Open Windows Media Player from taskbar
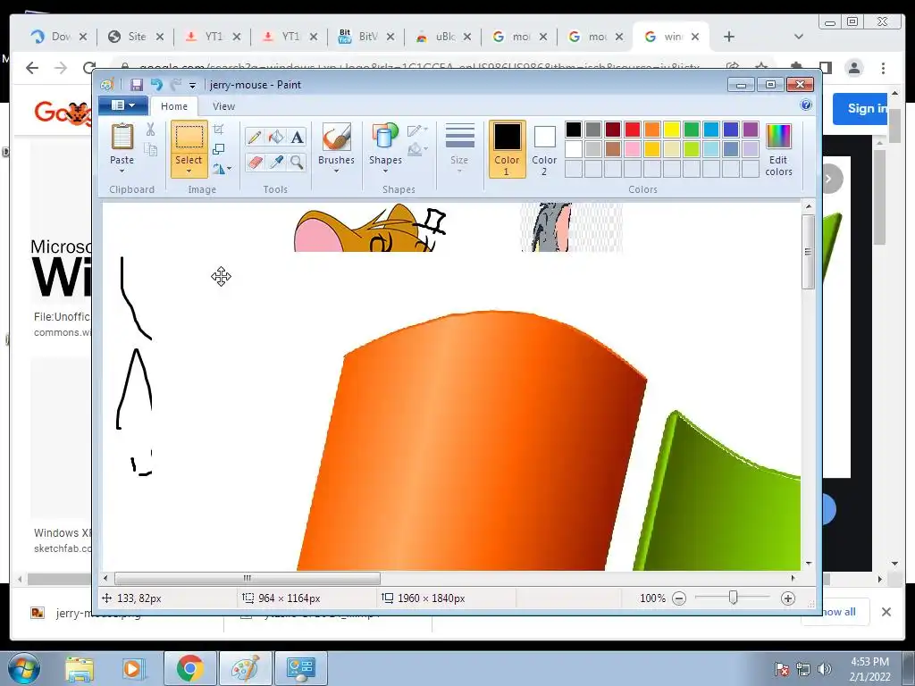 coord(133,668)
